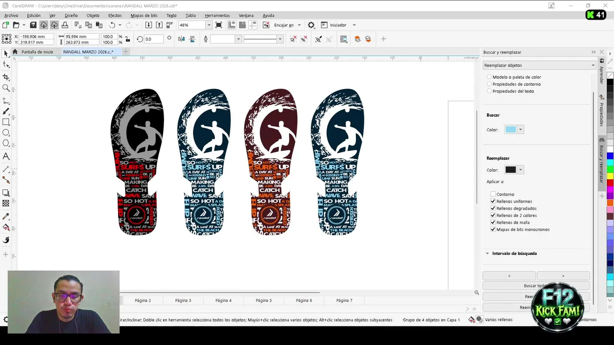Click the rotation angle input field
The image size is (614, 345).
pyautogui.click(x=153, y=39)
